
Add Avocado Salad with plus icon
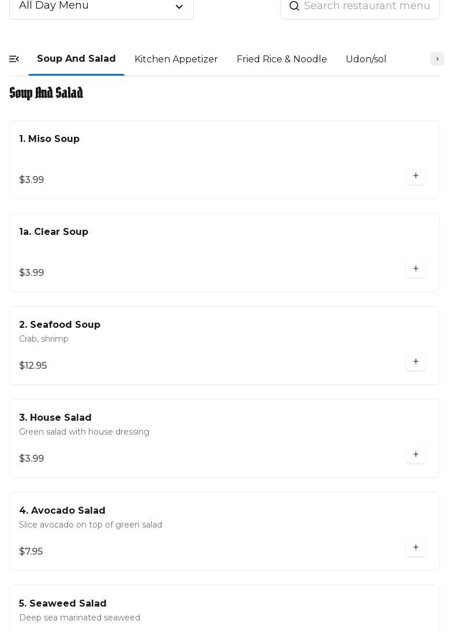click(416, 547)
